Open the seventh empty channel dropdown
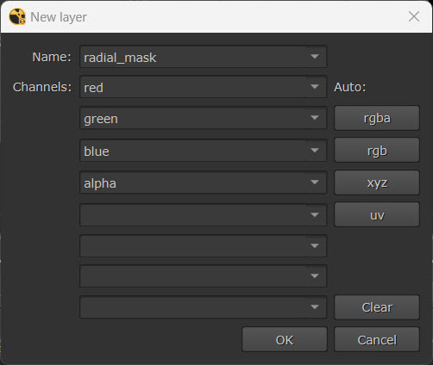 (x=315, y=276)
